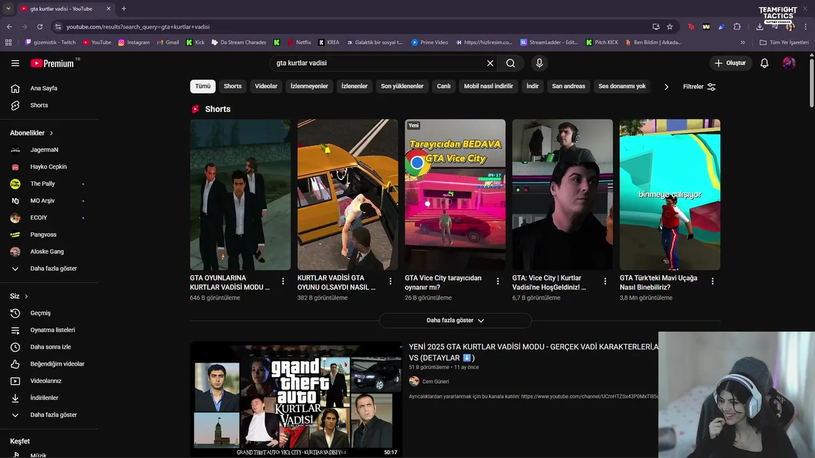Open Cem Güneri channel link
Image resolution: width=815 pixels, height=458 pixels.
pyautogui.click(x=436, y=382)
